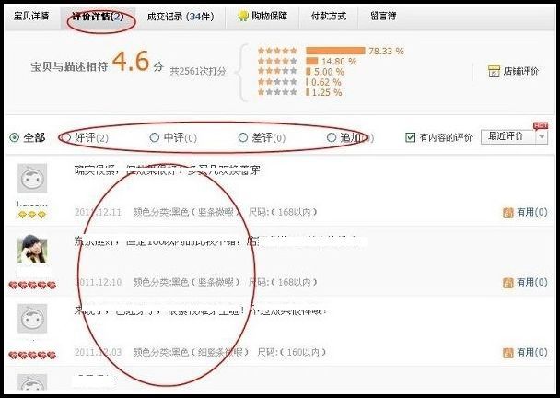Switch to the 成交记录 (34件) tab
This screenshot has height=398, width=560.
coord(181,16)
